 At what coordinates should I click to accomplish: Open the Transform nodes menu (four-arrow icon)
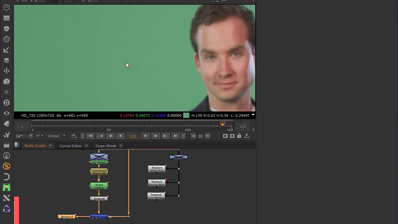pos(7,71)
